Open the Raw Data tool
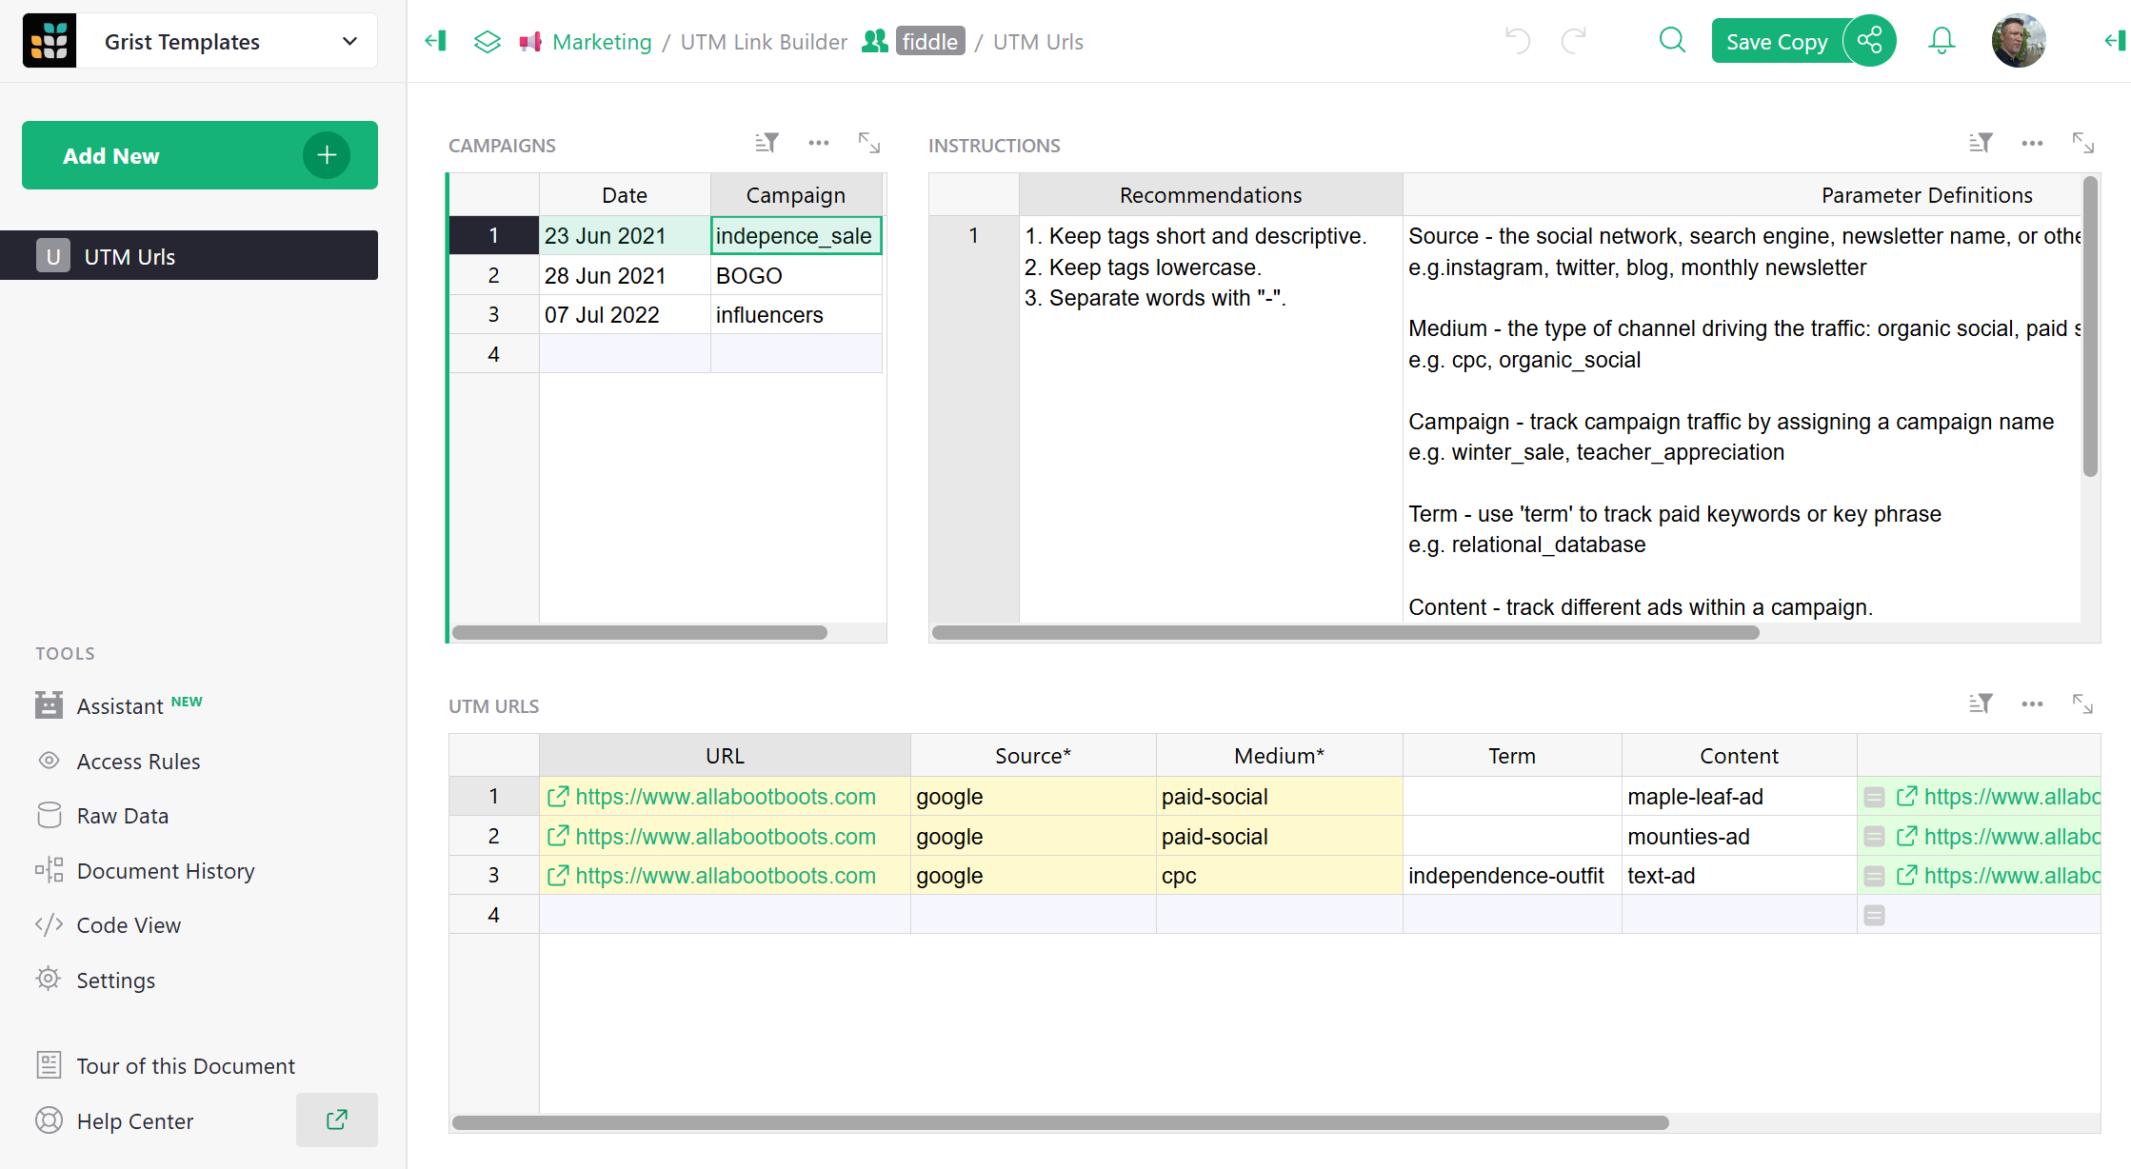 pyautogui.click(x=123, y=815)
